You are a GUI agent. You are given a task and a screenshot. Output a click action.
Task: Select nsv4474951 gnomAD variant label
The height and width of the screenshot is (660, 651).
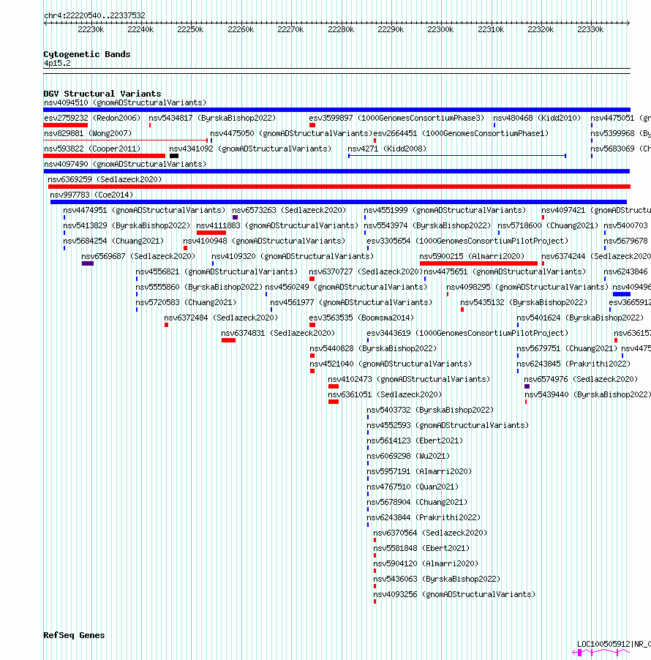[x=144, y=210]
